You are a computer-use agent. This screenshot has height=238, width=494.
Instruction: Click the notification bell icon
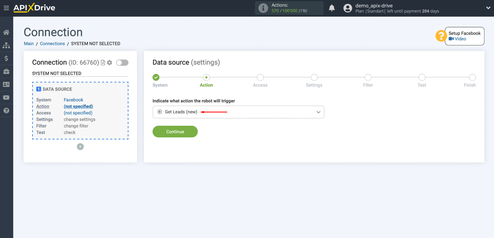(x=332, y=8)
